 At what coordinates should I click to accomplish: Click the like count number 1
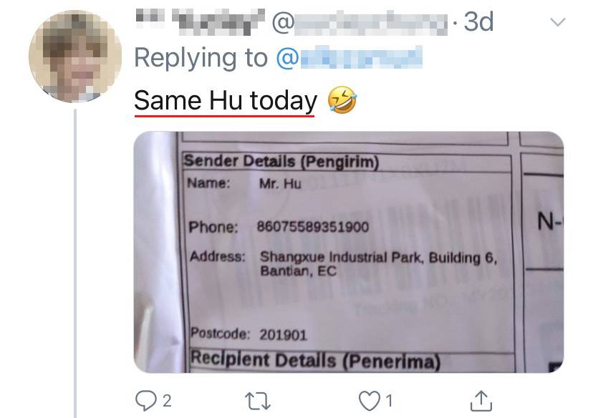389,401
